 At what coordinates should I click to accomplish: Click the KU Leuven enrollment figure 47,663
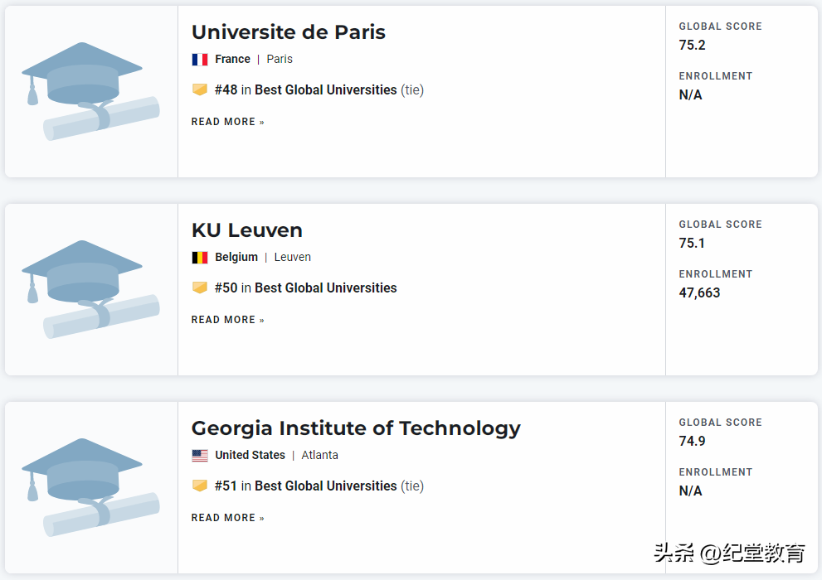pyautogui.click(x=699, y=293)
